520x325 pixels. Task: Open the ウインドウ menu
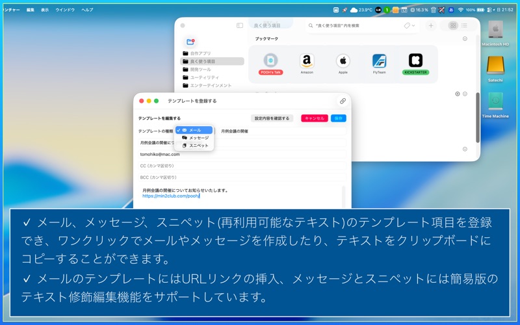pyautogui.click(x=65, y=10)
